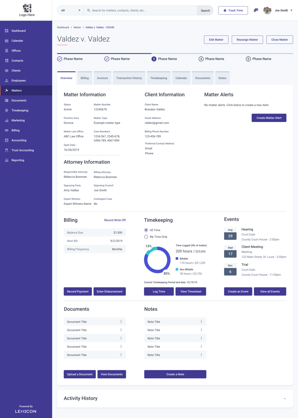Select the My Time Only radio button

pos(146,237)
